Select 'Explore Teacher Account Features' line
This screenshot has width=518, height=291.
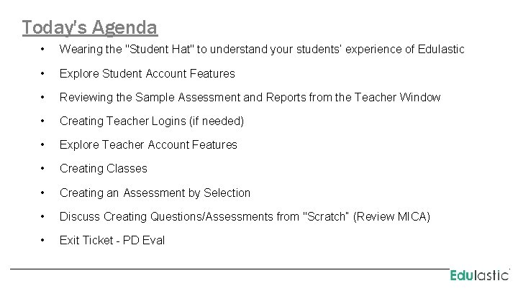coord(147,144)
